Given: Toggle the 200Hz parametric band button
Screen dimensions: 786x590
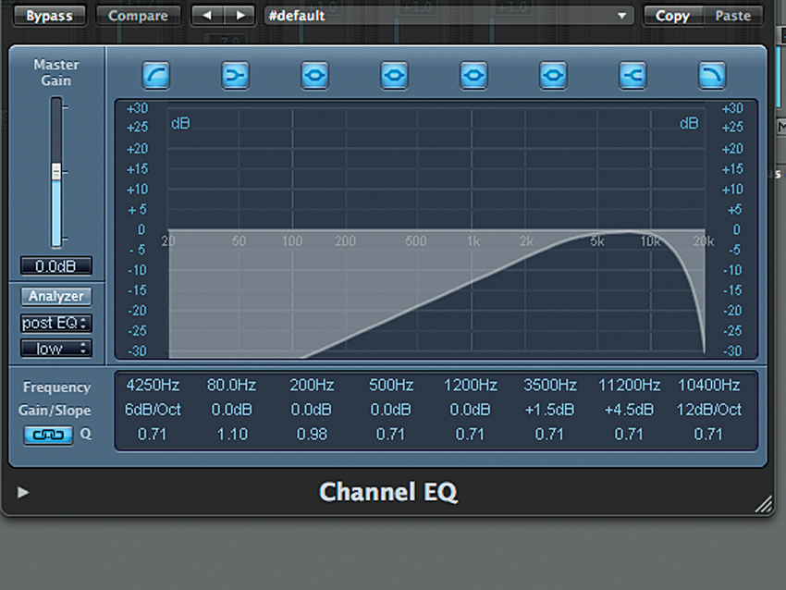Looking at the screenshot, I should 314,76.
